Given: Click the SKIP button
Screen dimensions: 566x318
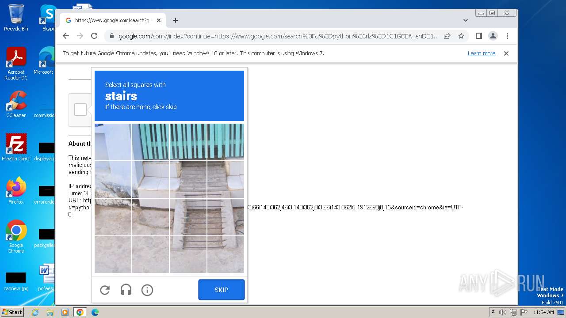Looking at the screenshot, I should click(x=222, y=290).
